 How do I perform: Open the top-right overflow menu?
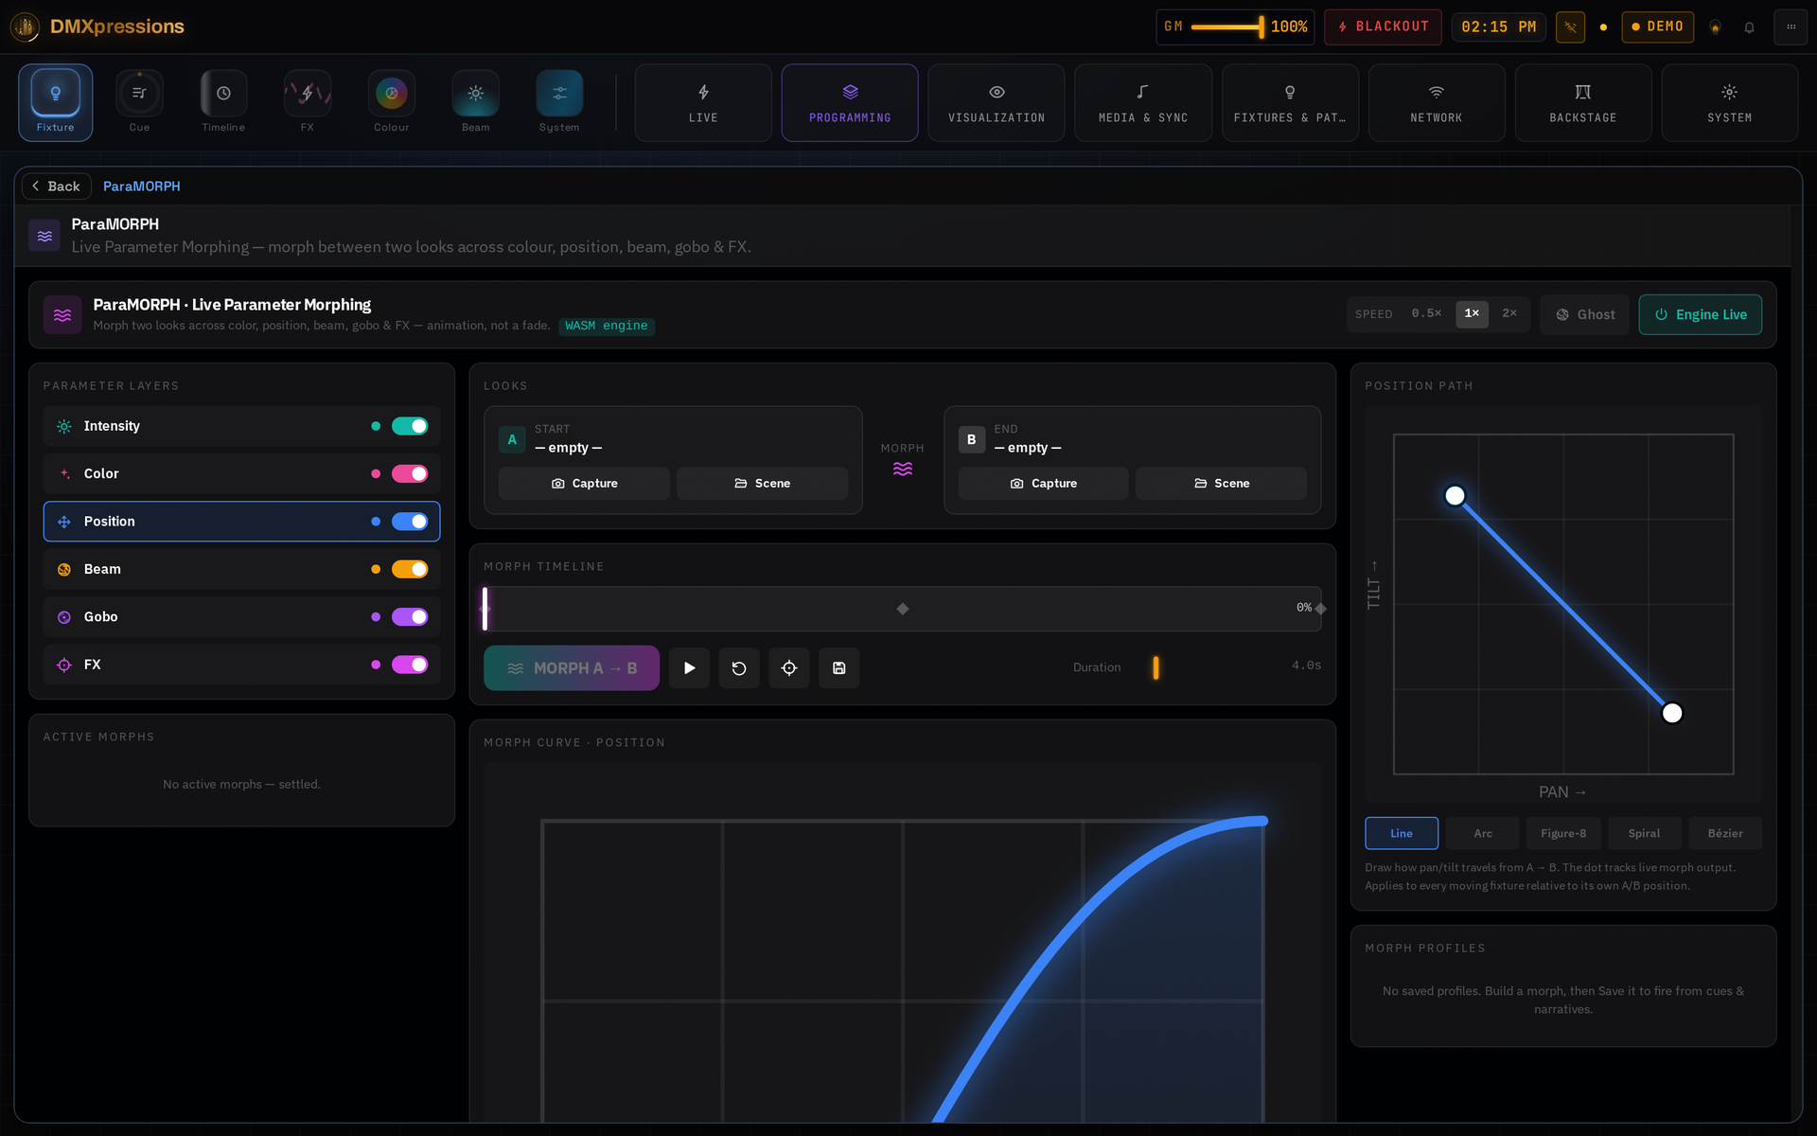pyautogui.click(x=1791, y=27)
